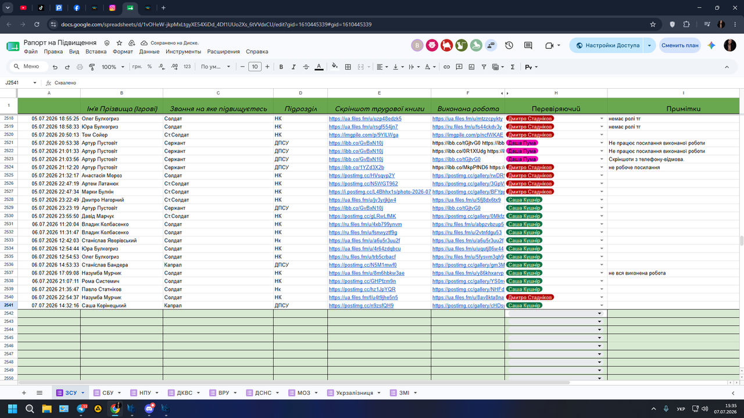Open the zoom 100% dropdown

point(113,67)
